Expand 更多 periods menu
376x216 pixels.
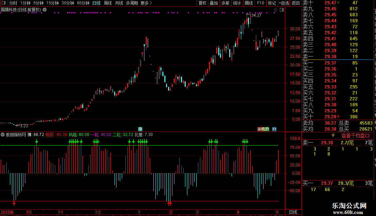click(x=146, y=3)
